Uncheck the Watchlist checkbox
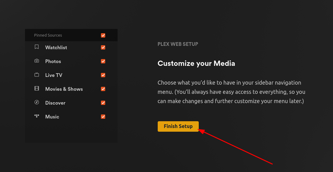Screen dimensions: 333x172 tap(103, 47)
